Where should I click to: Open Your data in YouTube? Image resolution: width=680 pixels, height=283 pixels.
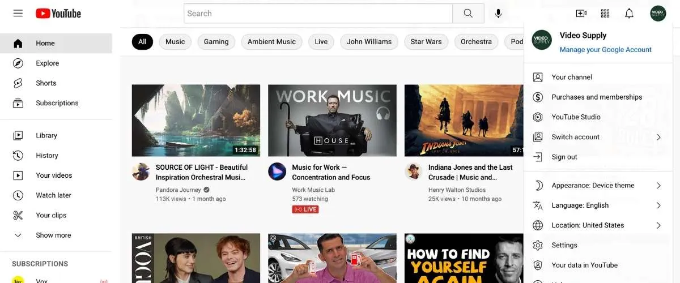pos(598,265)
